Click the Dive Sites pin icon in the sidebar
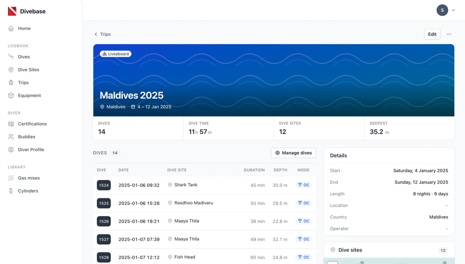Viewport: 465px width, 264px height. tap(11, 70)
